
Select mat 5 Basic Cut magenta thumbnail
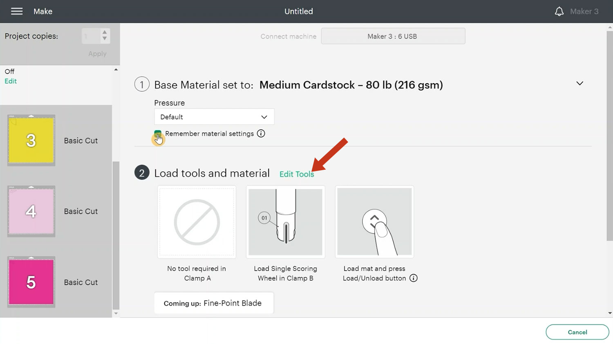31,282
